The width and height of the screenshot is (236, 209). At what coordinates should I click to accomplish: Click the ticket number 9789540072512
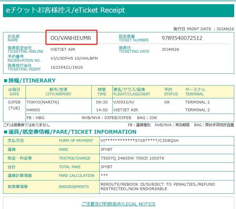pos(182,38)
